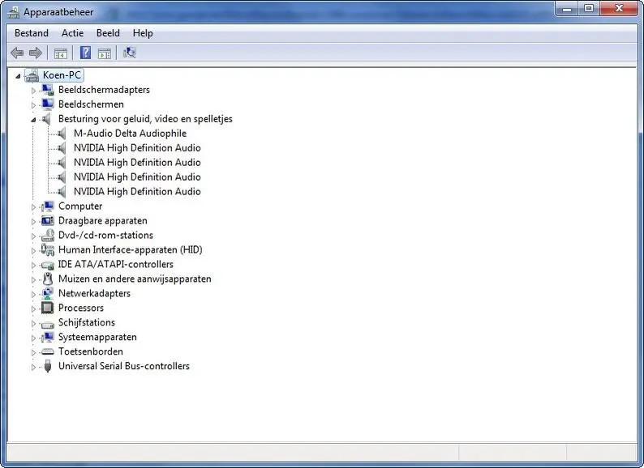Open the Actie menu
This screenshot has height=468, width=644.
(x=73, y=33)
